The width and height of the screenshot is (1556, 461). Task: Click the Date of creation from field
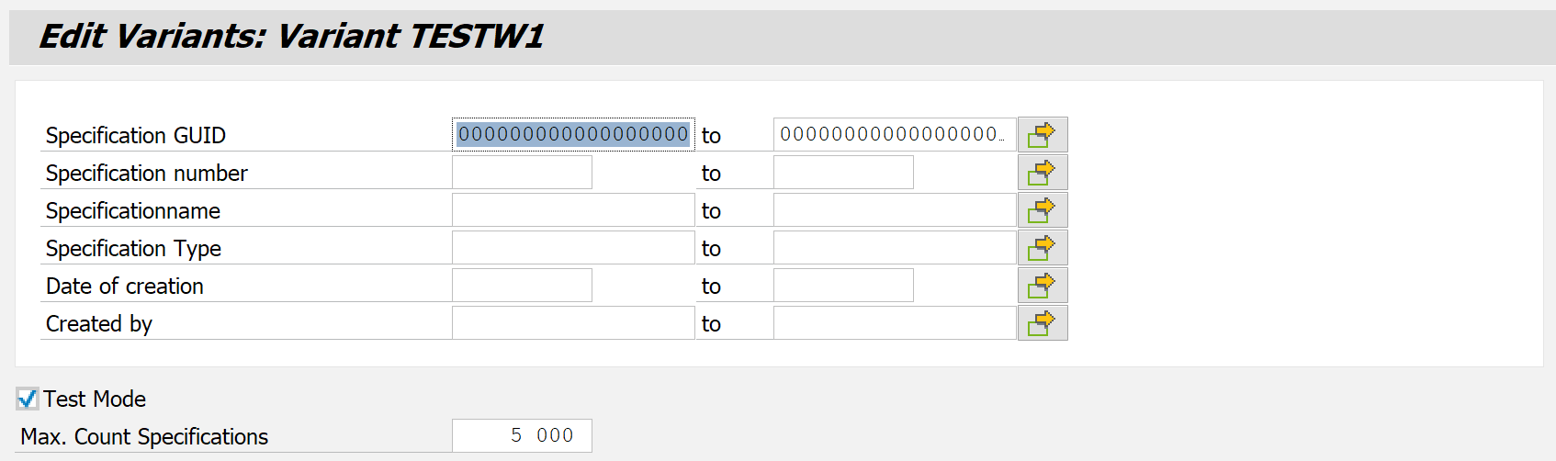[x=522, y=286]
